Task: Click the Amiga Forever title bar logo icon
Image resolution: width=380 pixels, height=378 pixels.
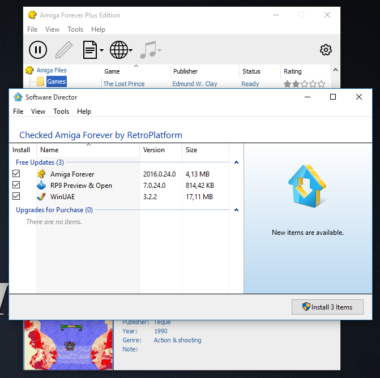Action: (32, 15)
